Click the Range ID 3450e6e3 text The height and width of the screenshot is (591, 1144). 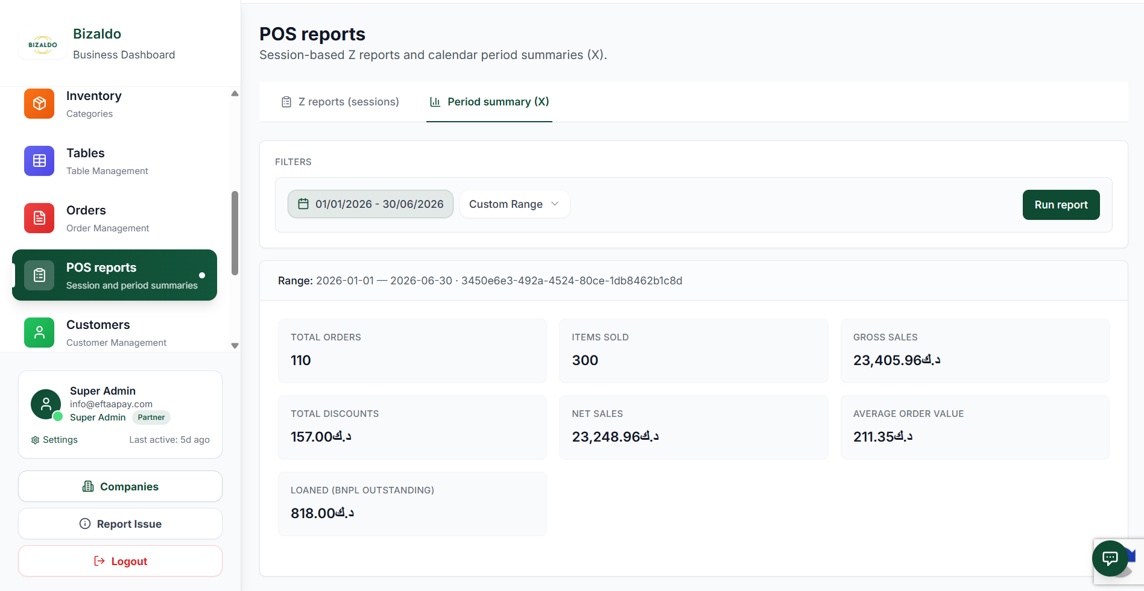point(572,281)
